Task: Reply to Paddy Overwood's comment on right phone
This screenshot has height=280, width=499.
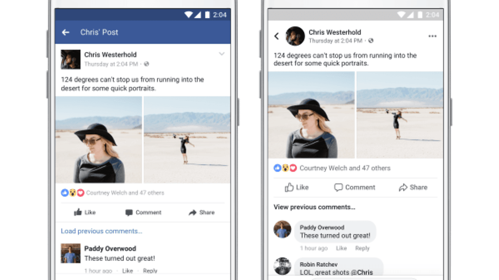Action: tap(362, 248)
